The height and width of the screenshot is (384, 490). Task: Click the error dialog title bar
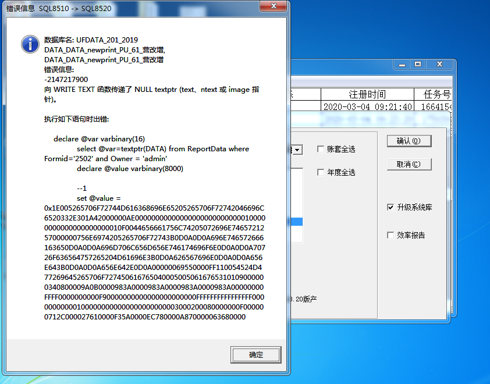tap(132, 8)
